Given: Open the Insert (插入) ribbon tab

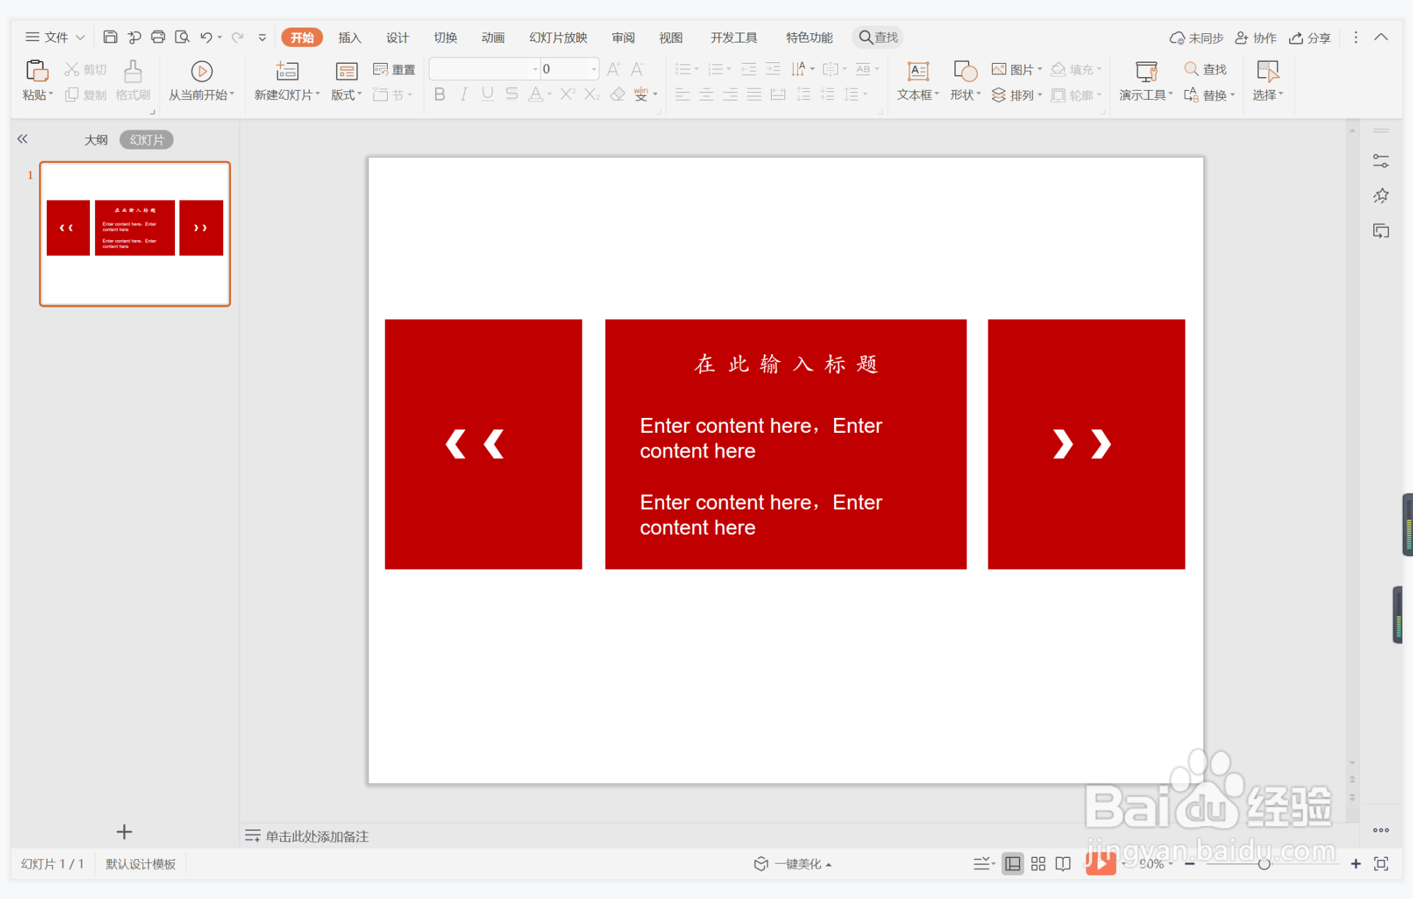Looking at the screenshot, I should (x=349, y=38).
